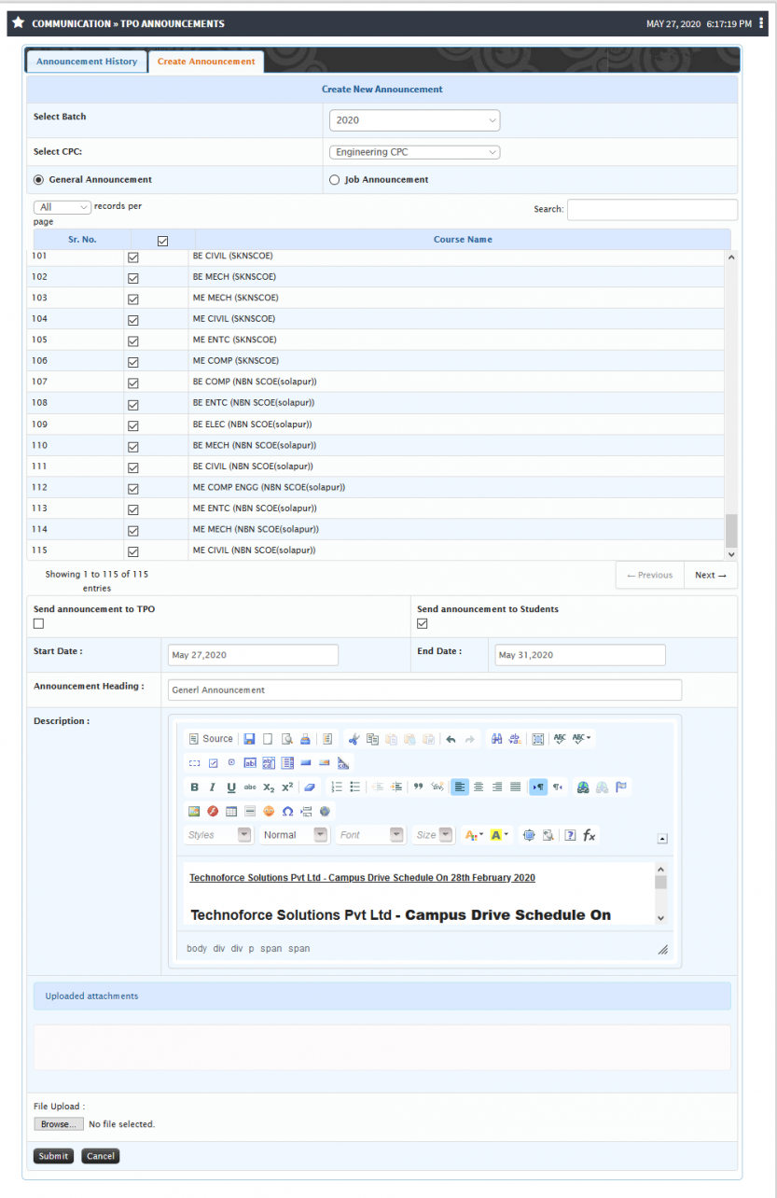Toggle the select-all checkbox in the table header
Image resolution: width=777 pixels, height=1198 pixels.
tap(163, 241)
